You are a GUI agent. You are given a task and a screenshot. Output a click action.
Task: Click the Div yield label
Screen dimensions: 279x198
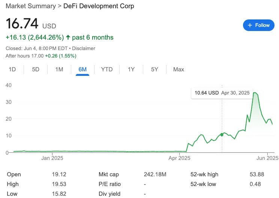[109, 194]
